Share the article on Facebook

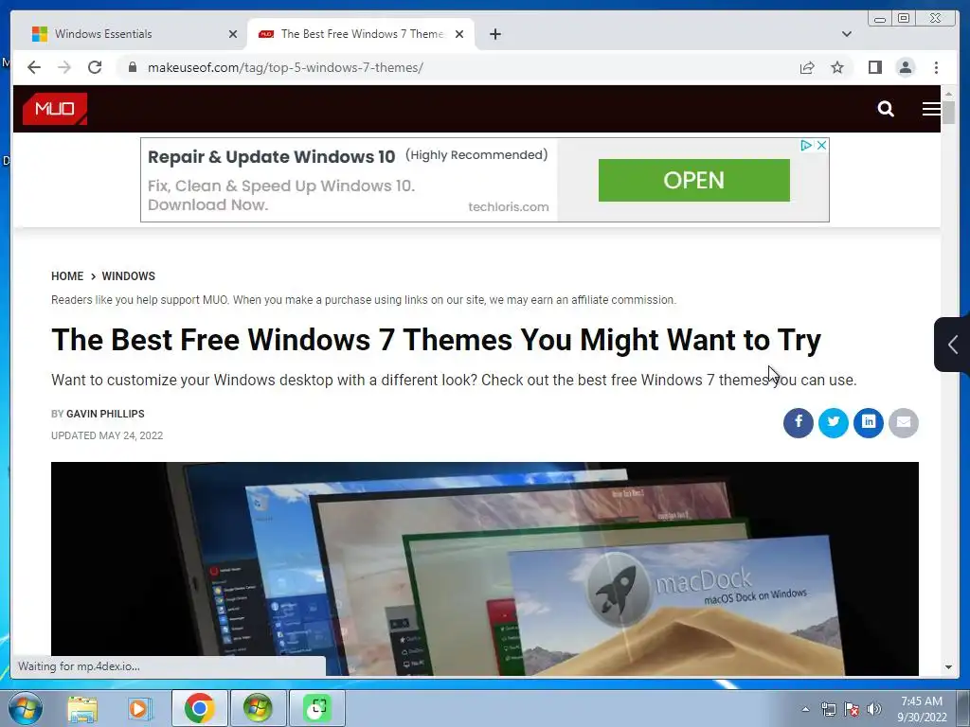798,423
